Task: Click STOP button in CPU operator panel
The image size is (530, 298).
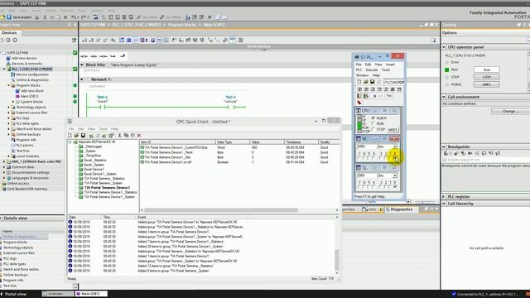Action: tap(486, 77)
